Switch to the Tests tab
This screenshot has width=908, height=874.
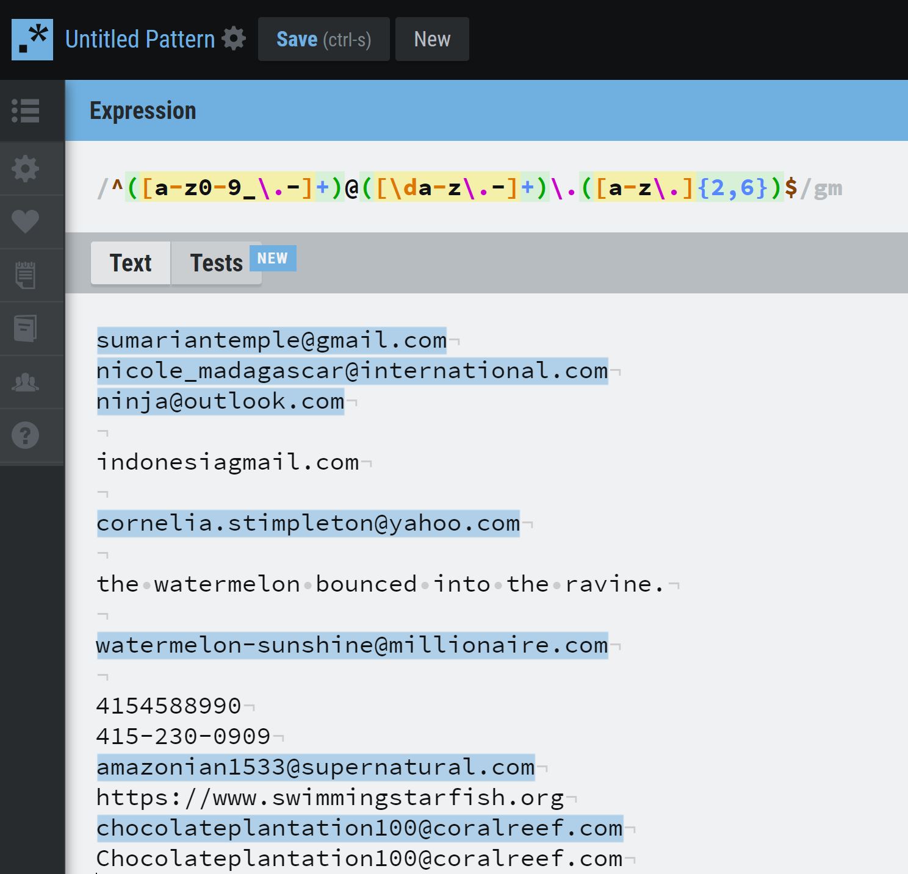click(x=216, y=263)
